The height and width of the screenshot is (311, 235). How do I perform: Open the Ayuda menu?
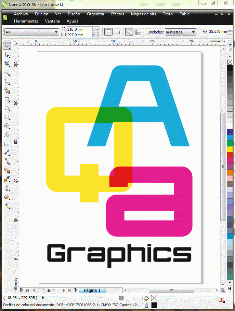click(x=73, y=21)
